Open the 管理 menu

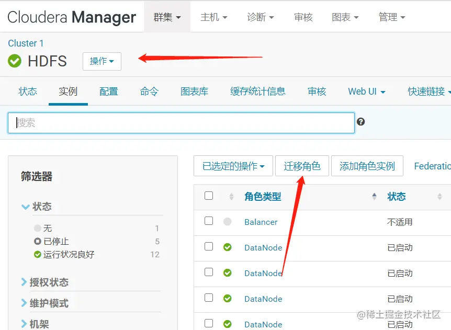point(392,17)
